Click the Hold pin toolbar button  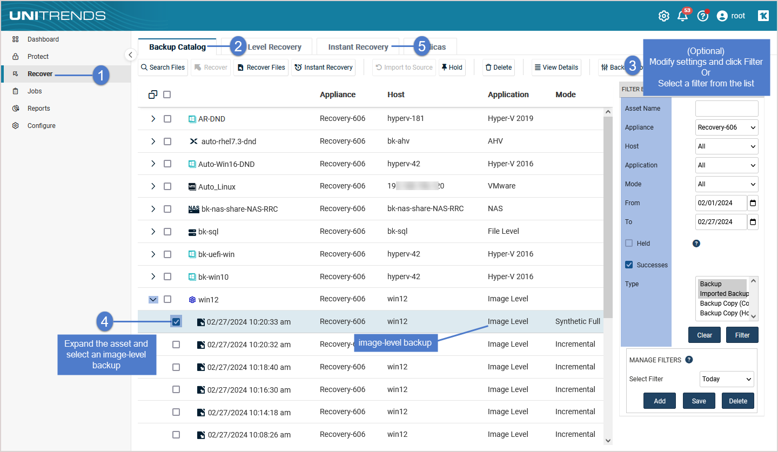tap(452, 68)
